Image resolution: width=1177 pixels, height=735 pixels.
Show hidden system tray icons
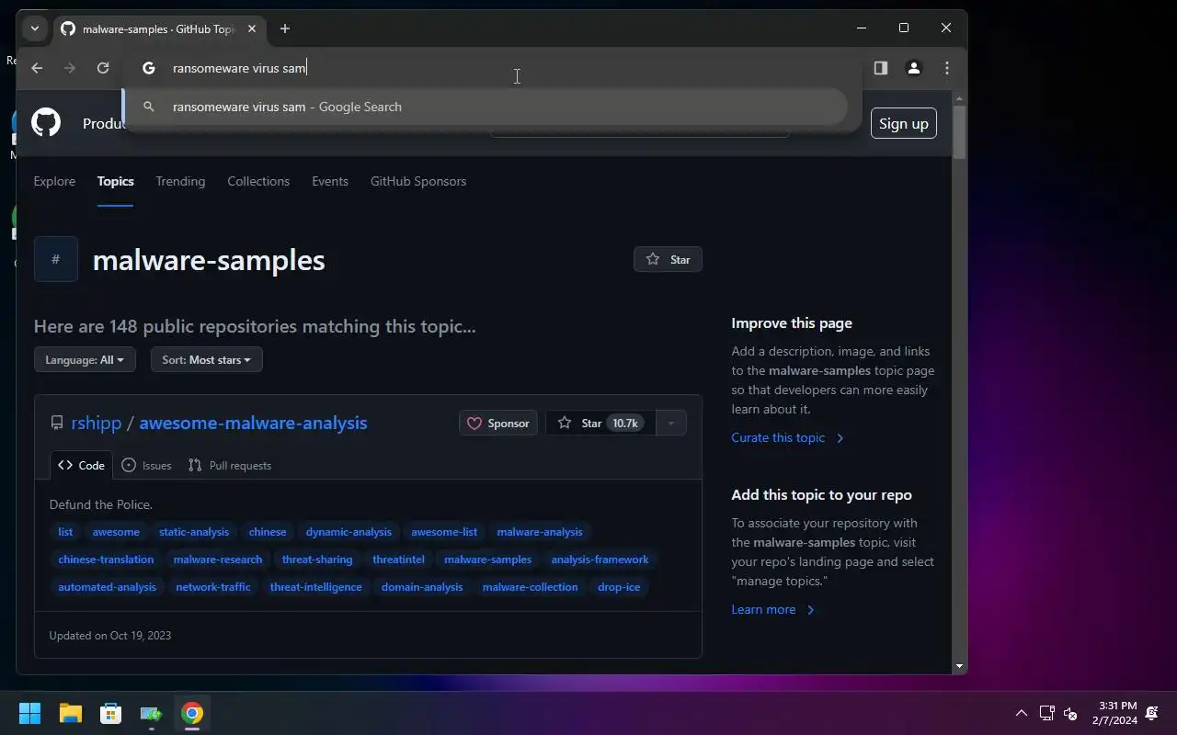1021,713
